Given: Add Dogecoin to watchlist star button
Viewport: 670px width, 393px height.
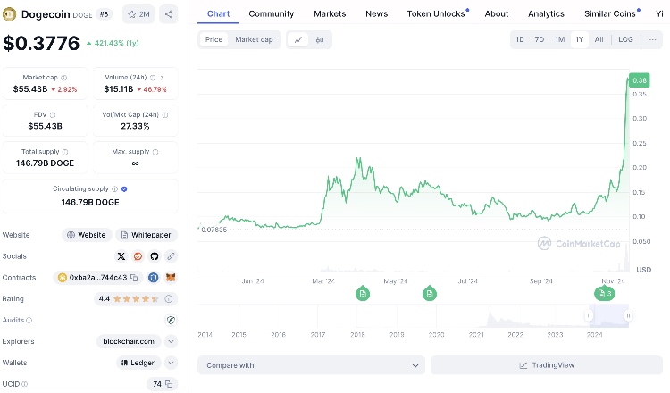Looking at the screenshot, I should [138, 14].
